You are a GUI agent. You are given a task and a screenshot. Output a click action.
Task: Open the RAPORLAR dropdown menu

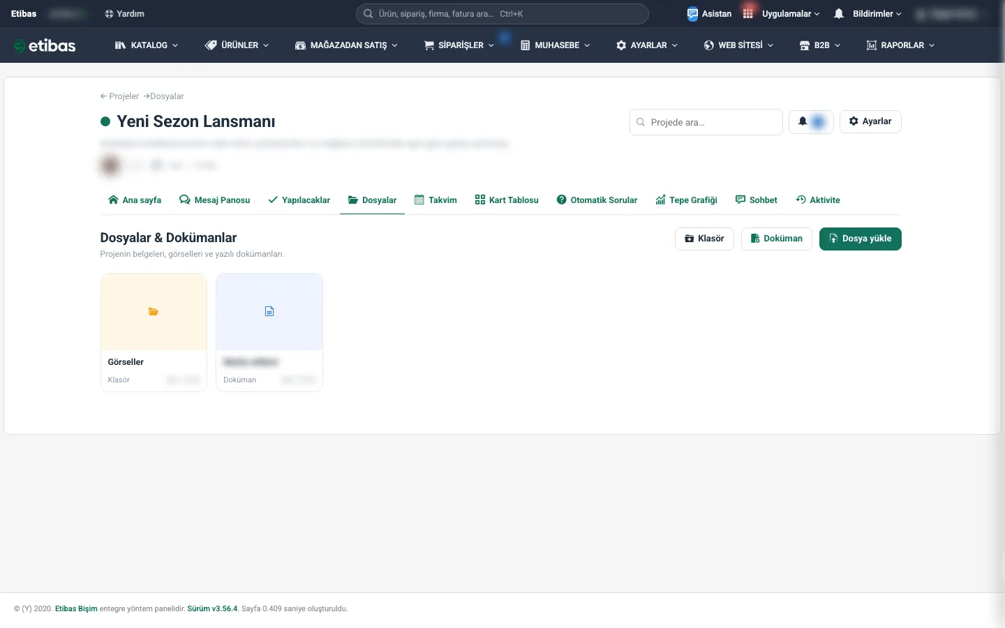pos(900,45)
